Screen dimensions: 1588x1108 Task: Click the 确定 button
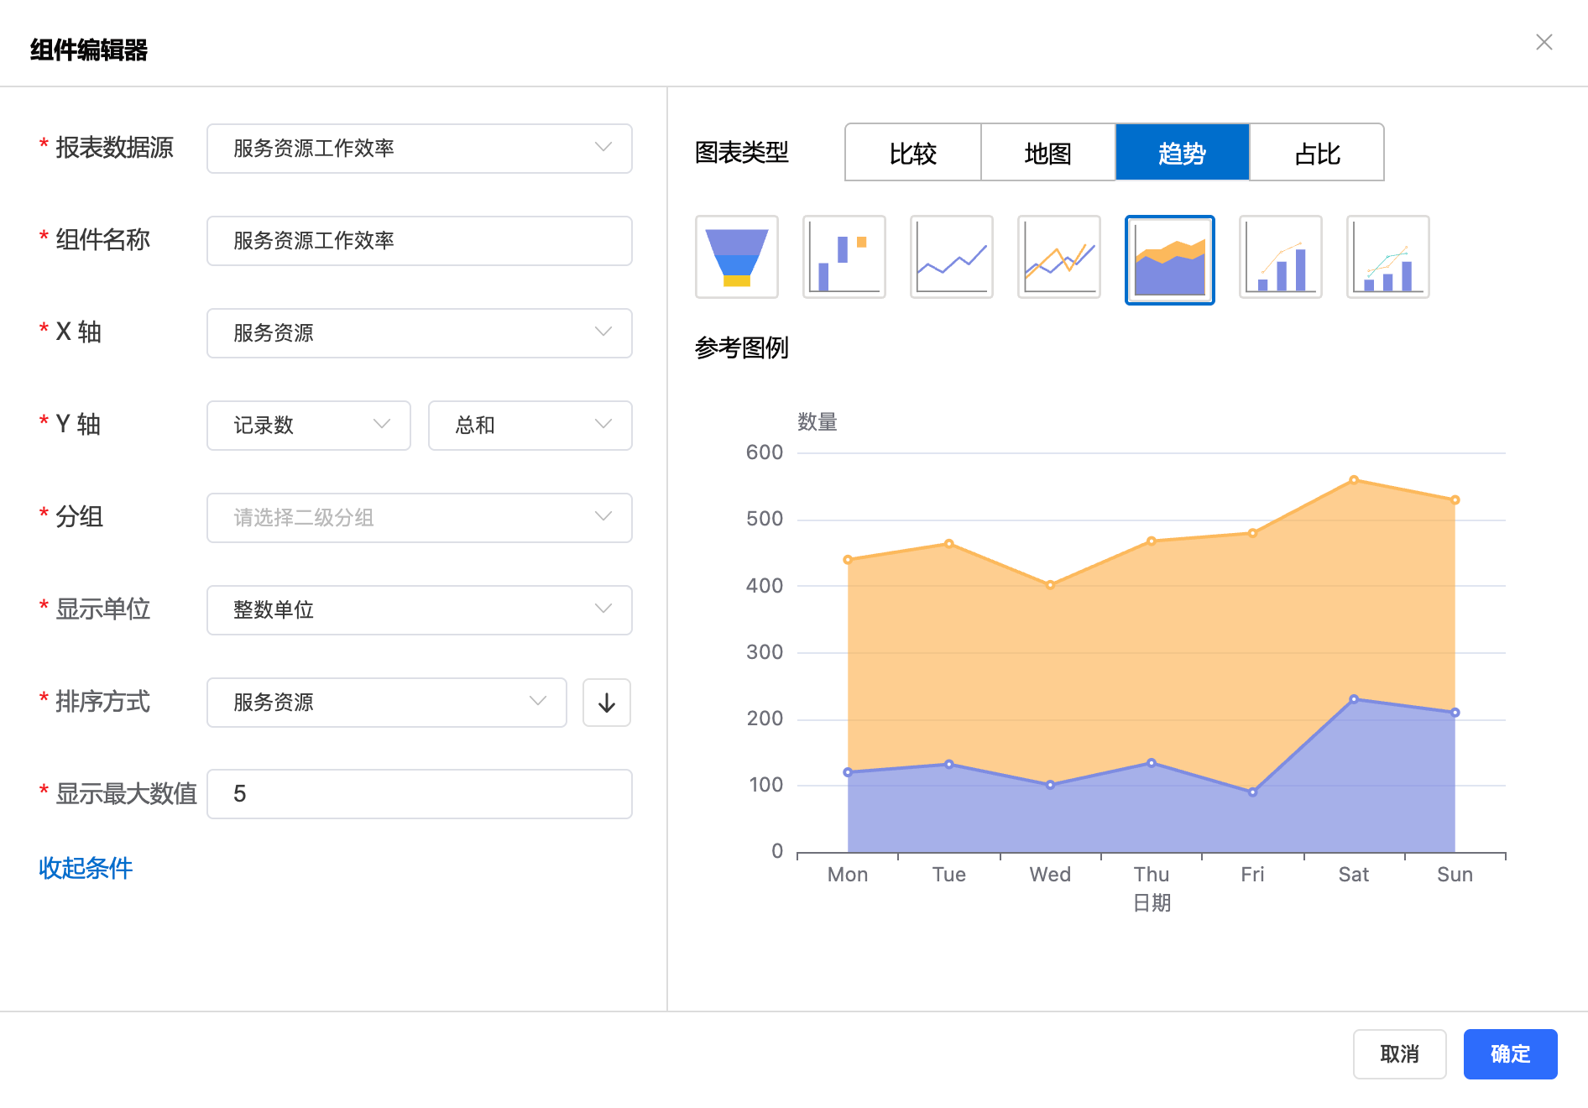[x=1510, y=1054]
